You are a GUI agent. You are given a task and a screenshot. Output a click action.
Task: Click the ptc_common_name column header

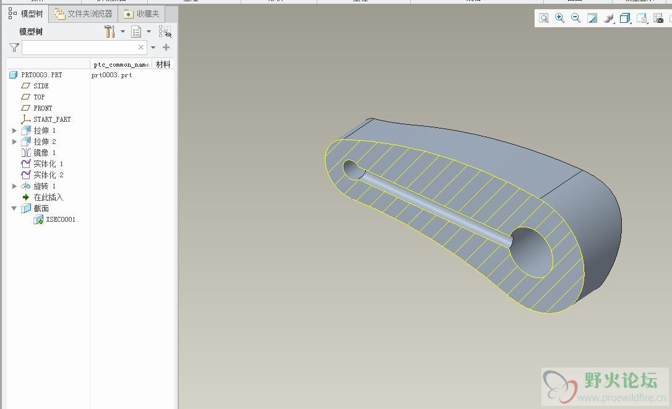coord(121,64)
